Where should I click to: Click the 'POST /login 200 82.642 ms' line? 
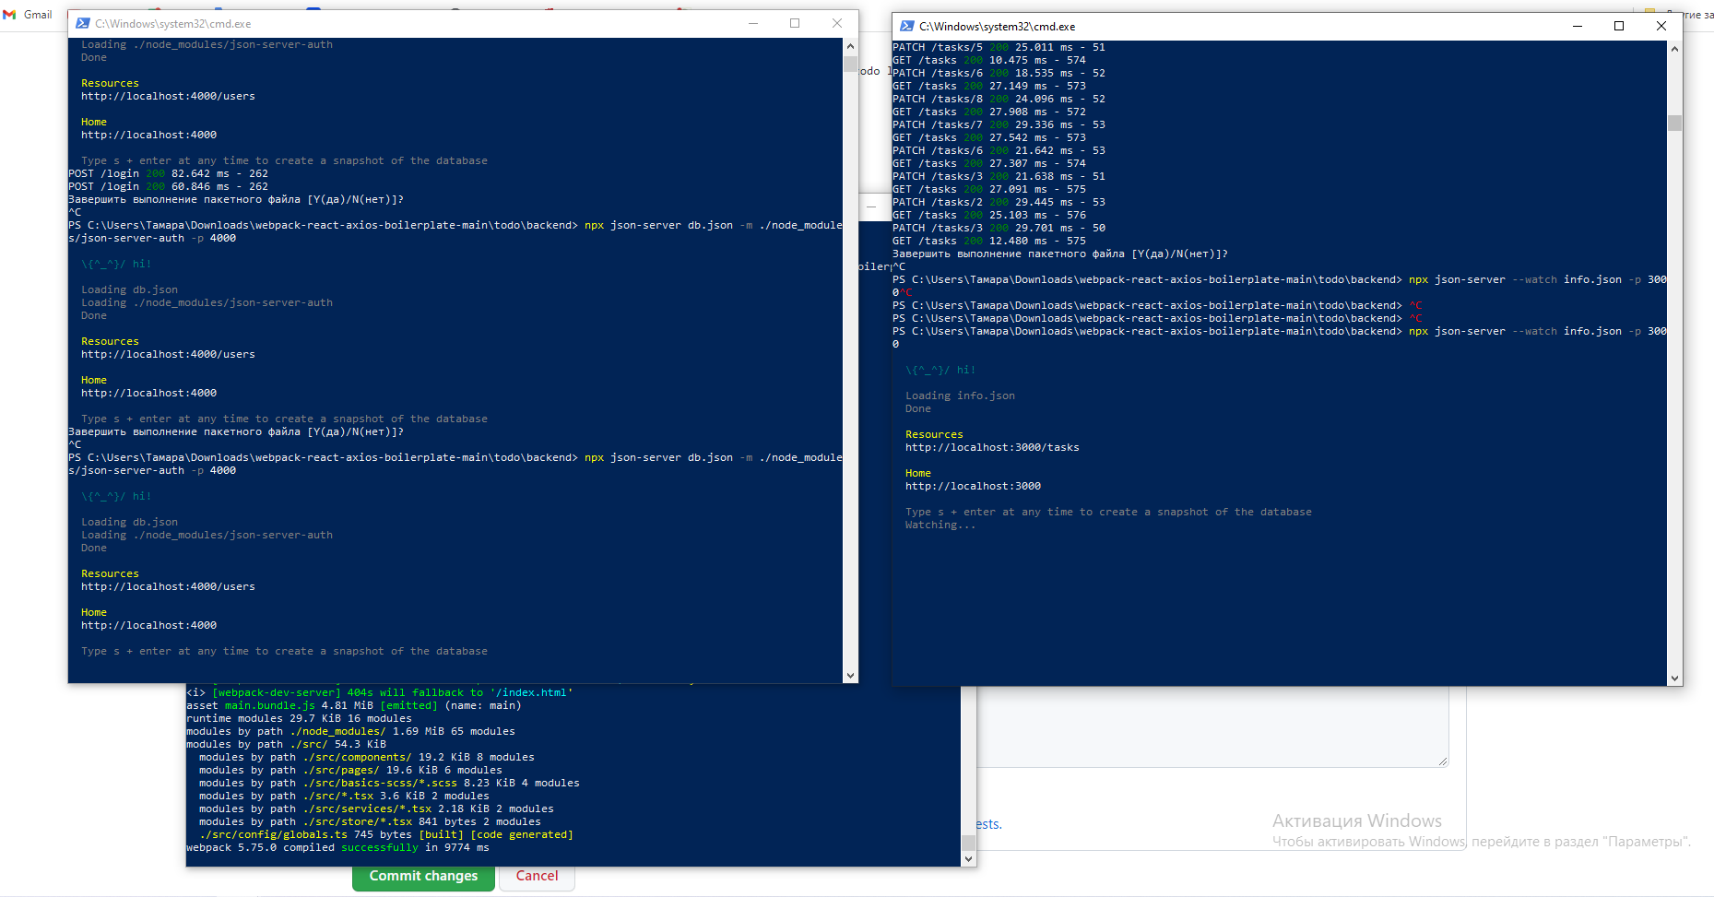pos(169,173)
